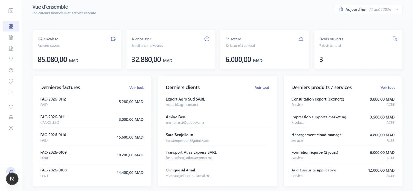Click the round N badge icon
The width and height of the screenshot is (413, 191).
click(12, 179)
